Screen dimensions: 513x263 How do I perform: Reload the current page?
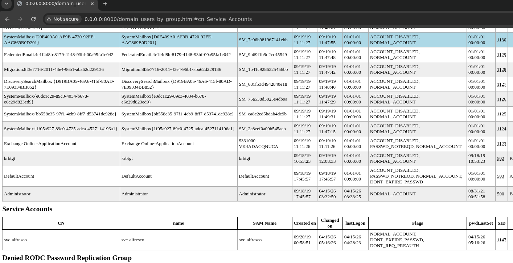pyautogui.click(x=33, y=19)
